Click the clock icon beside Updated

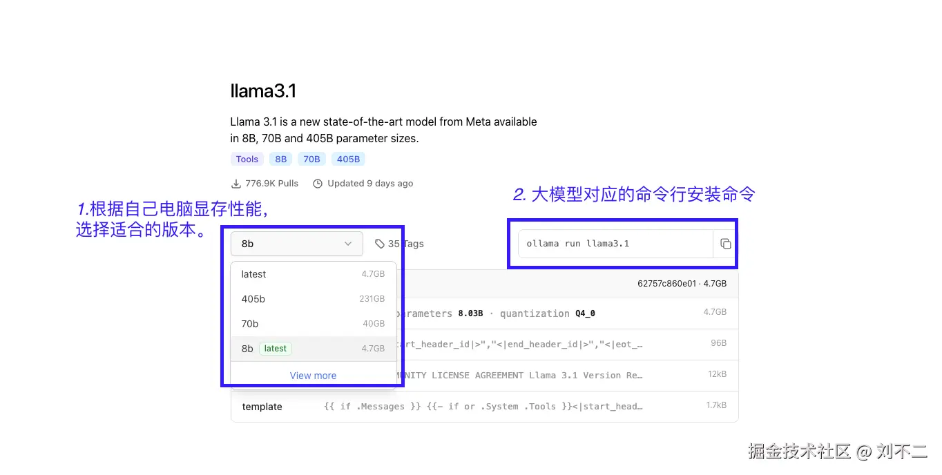click(x=318, y=184)
